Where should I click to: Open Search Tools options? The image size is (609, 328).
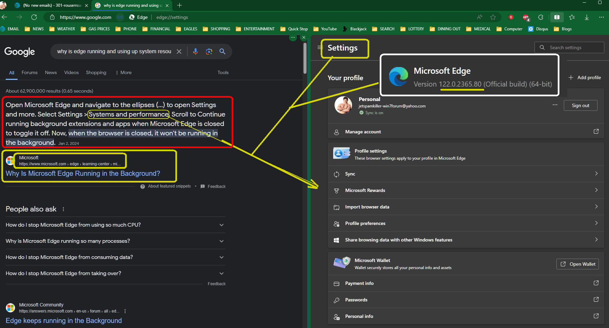pos(223,73)
